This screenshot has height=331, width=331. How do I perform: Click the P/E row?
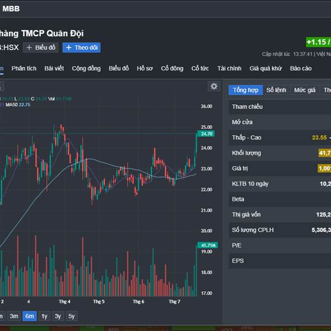coord(280,245)
